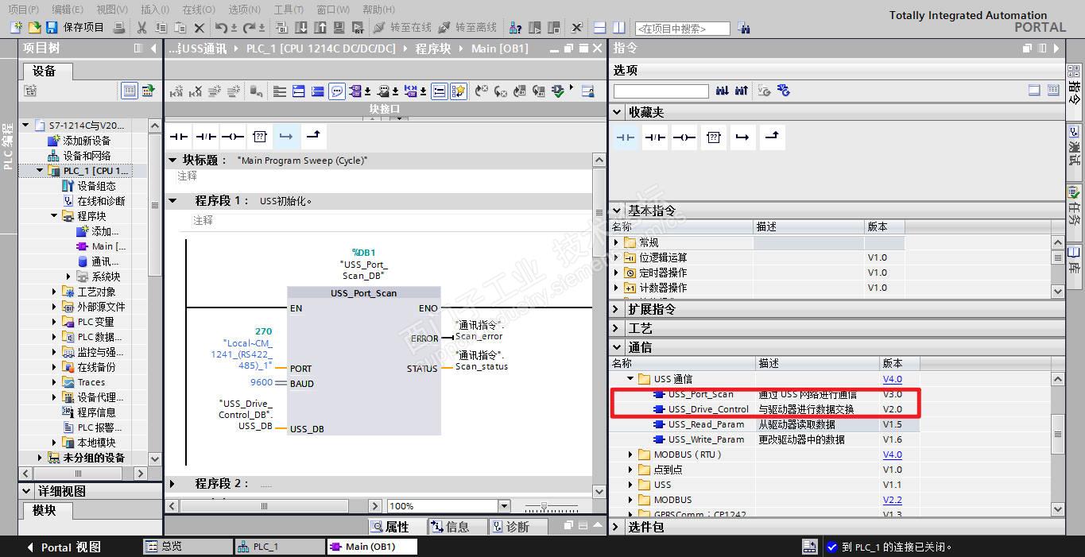Select 设备组态 in project tree
This screenshot has width=1085, height=557.
click(x=96, y=186)
